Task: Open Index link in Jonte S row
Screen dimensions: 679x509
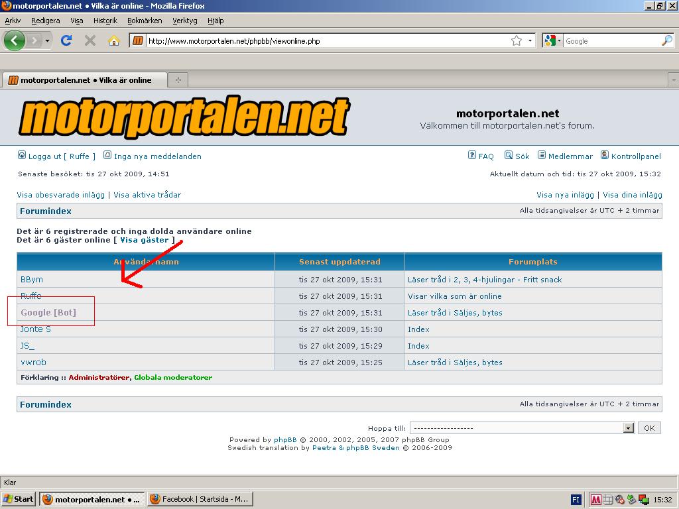Action: [x=418, y=329]
